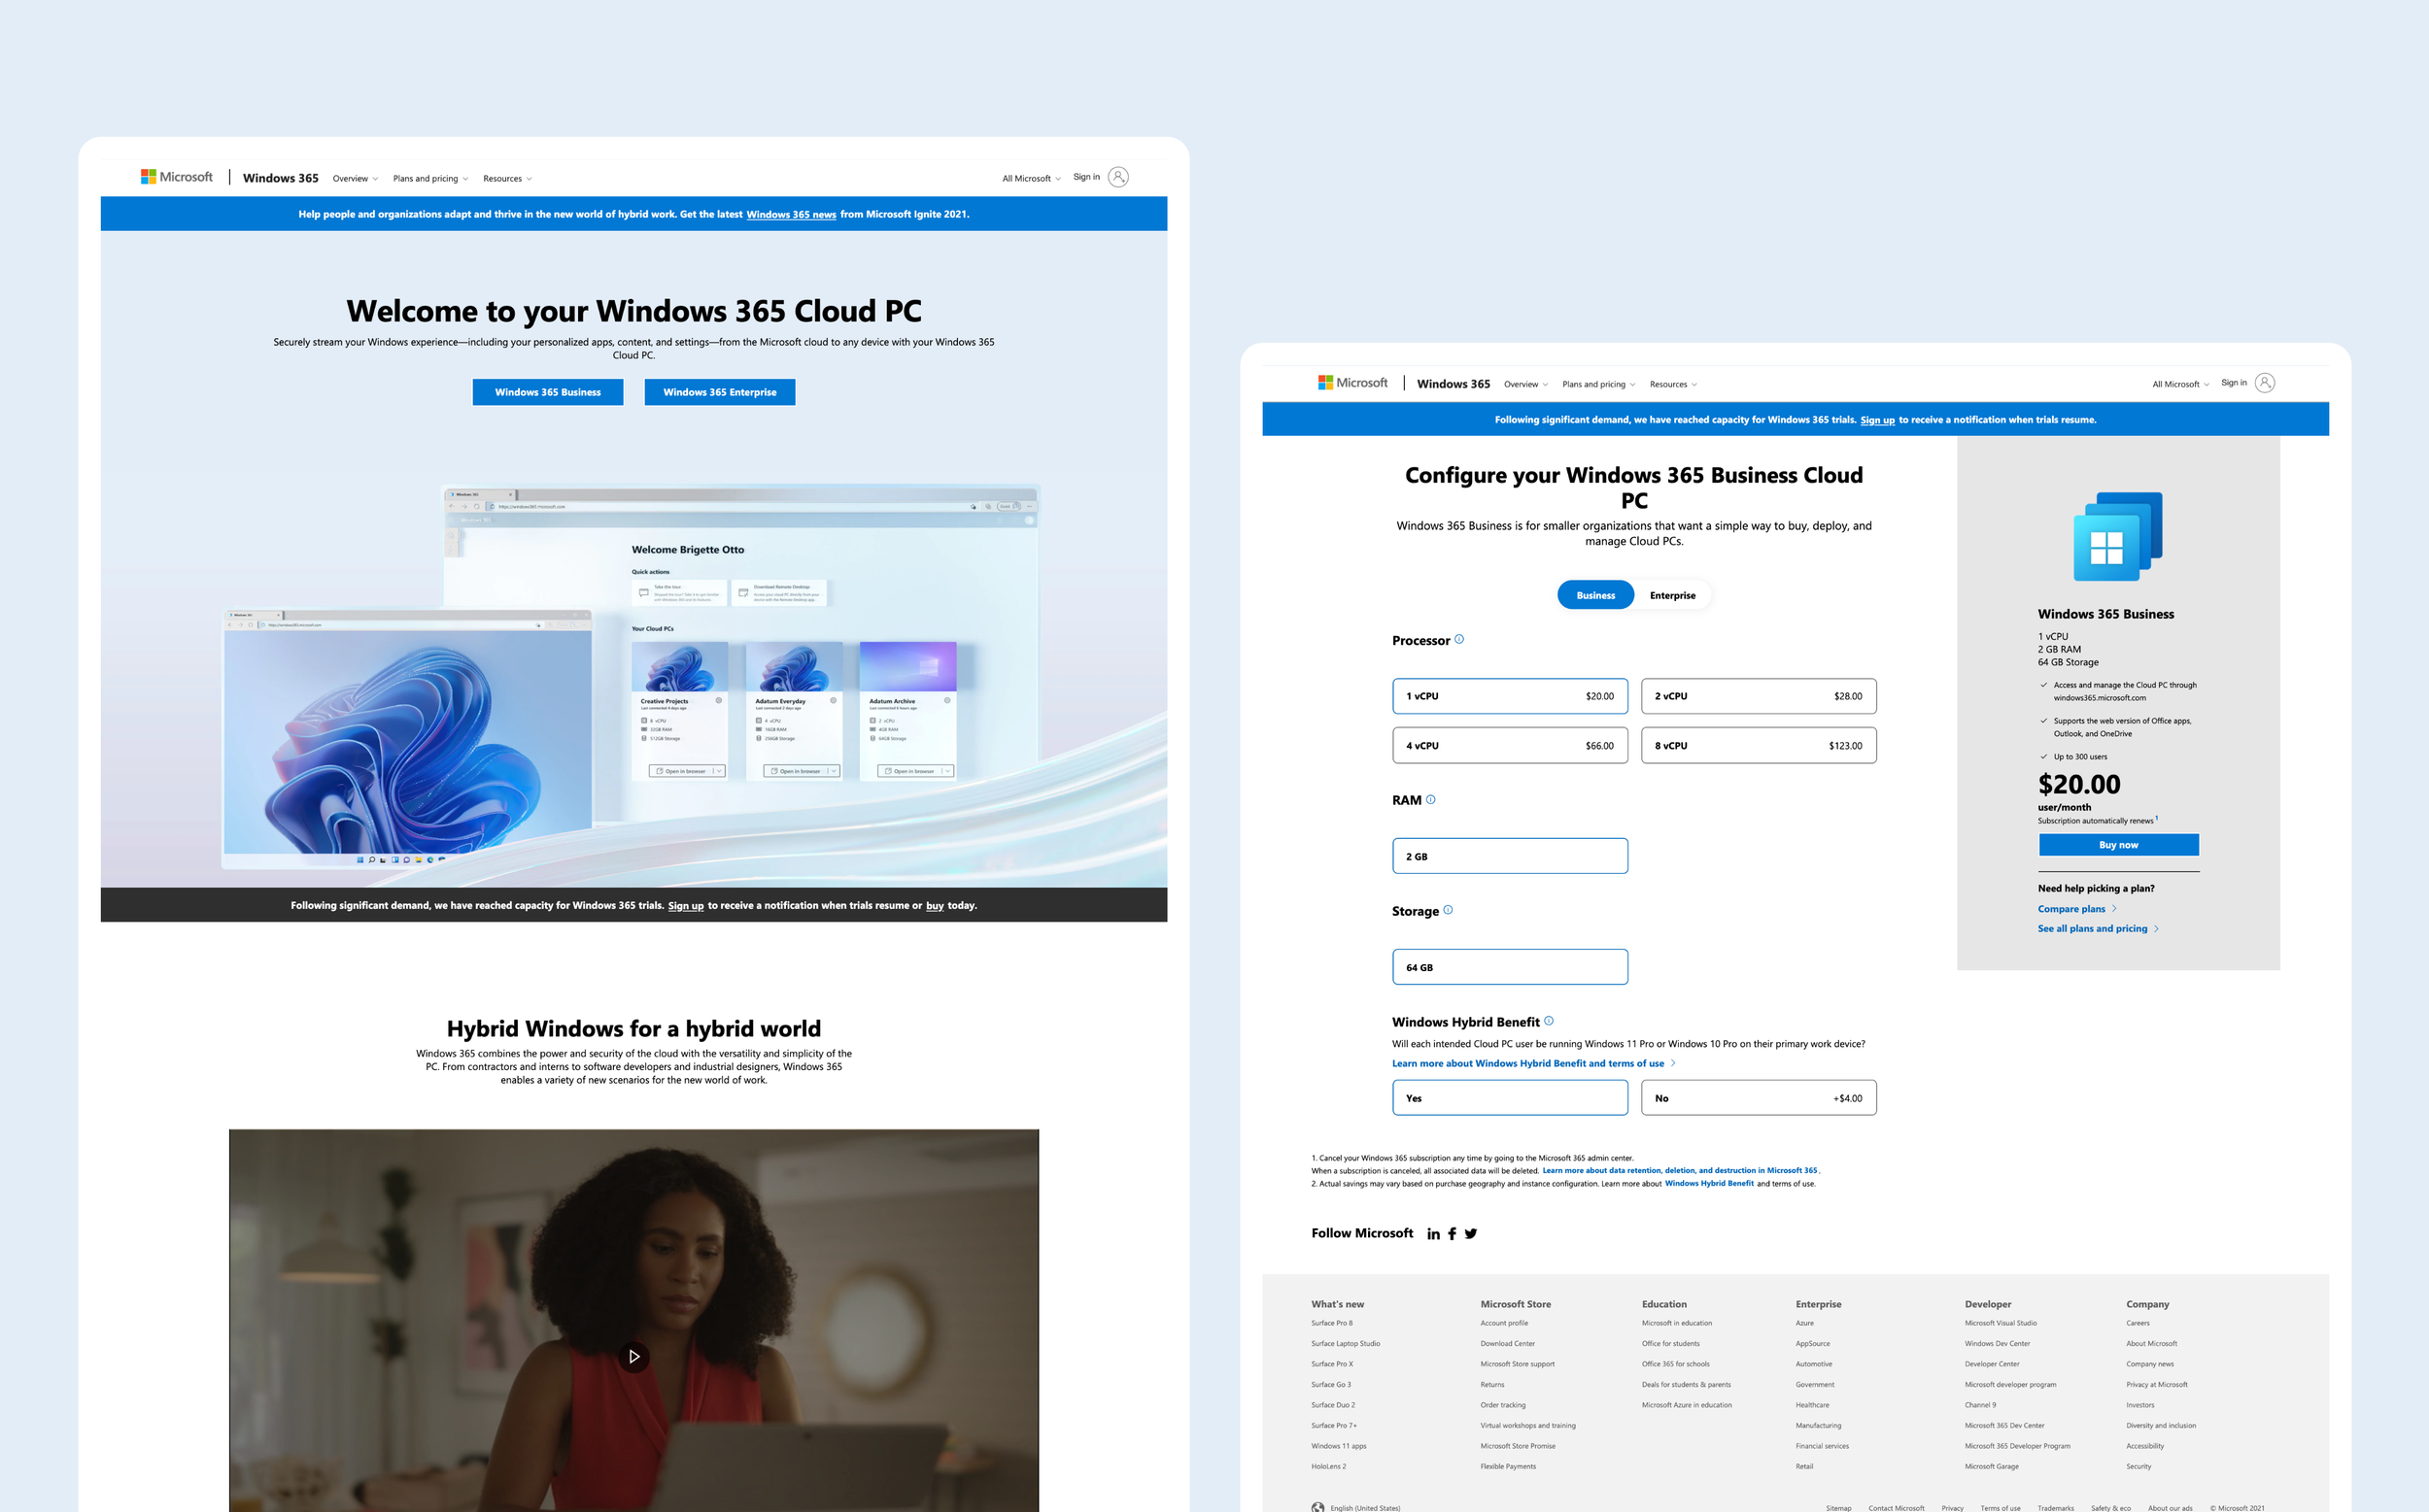Play the hybrid world video
2429x1512 pixels.
(633, 1357)
